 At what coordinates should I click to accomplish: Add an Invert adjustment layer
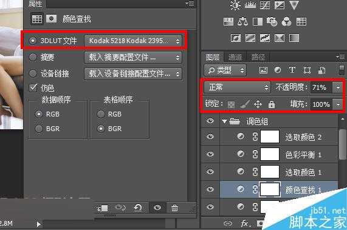[x=235, y=38]
